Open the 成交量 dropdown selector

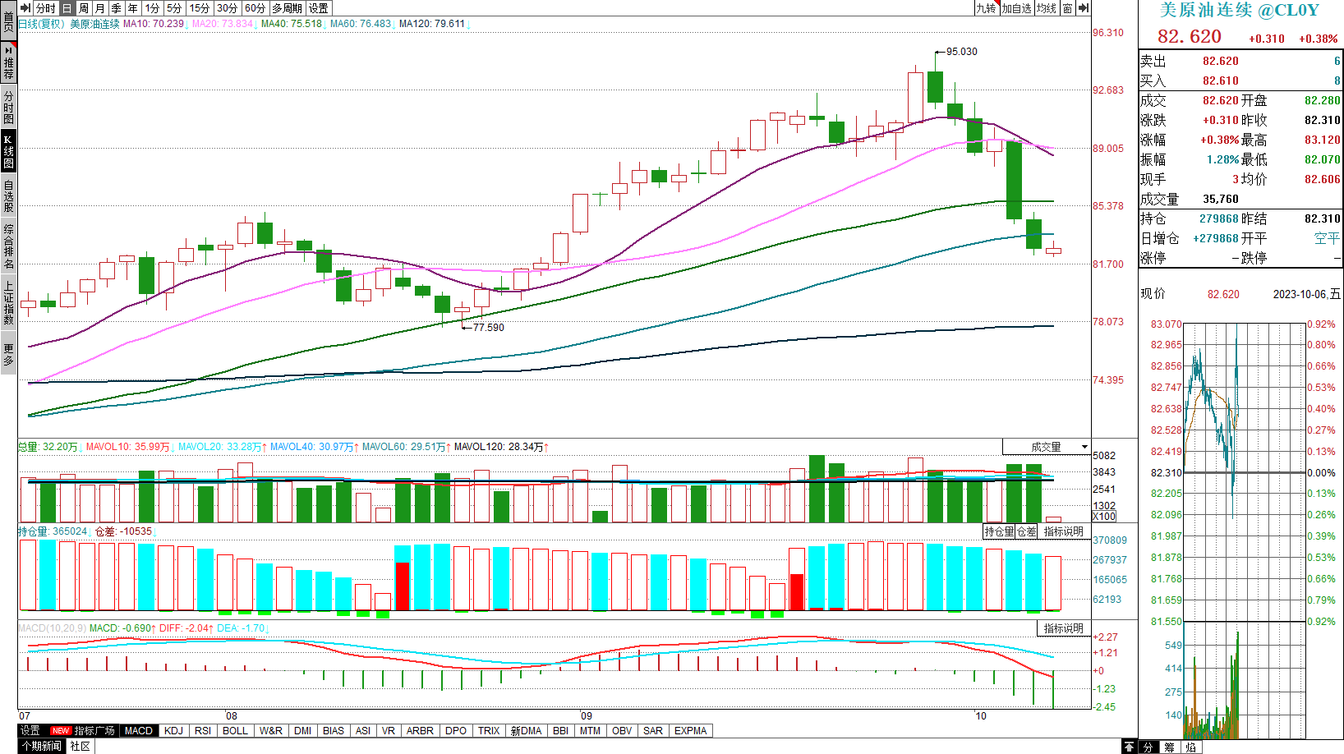1047,447
